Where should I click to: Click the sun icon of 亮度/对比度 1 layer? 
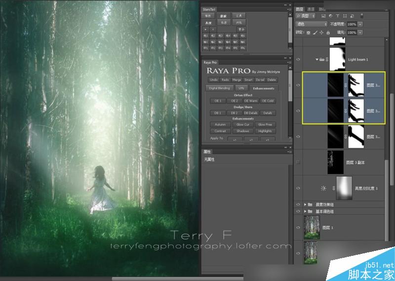[x=323, y=188]
